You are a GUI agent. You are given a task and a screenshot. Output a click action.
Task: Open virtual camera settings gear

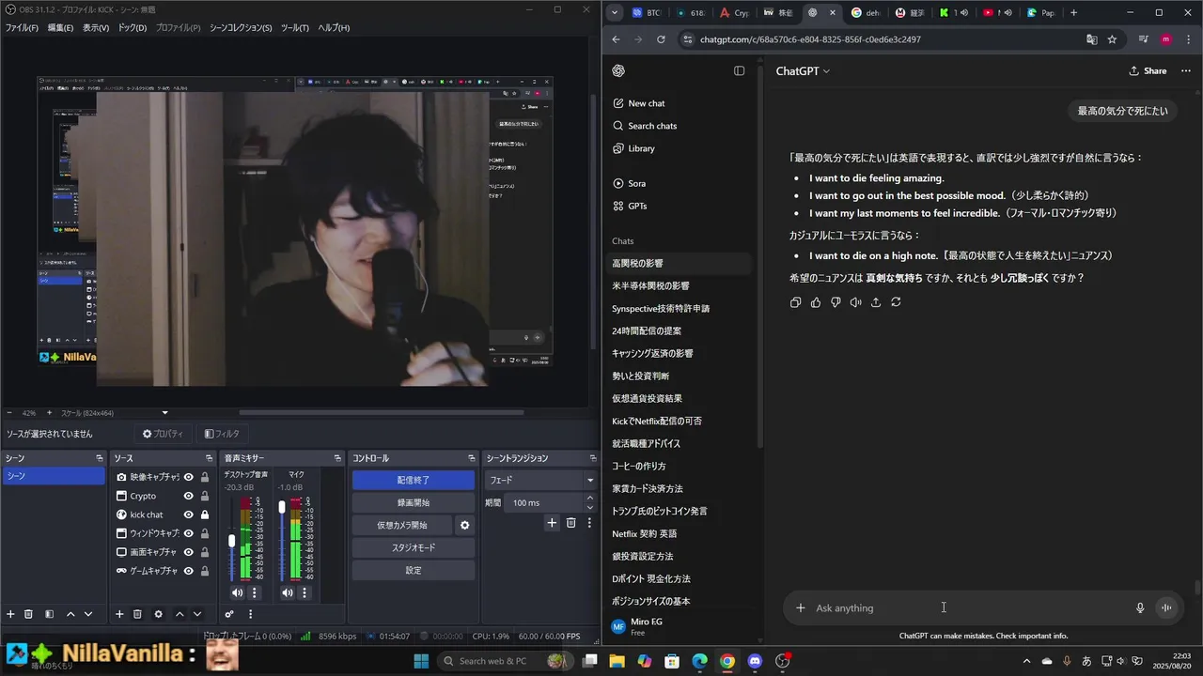(x=464, y=526)
